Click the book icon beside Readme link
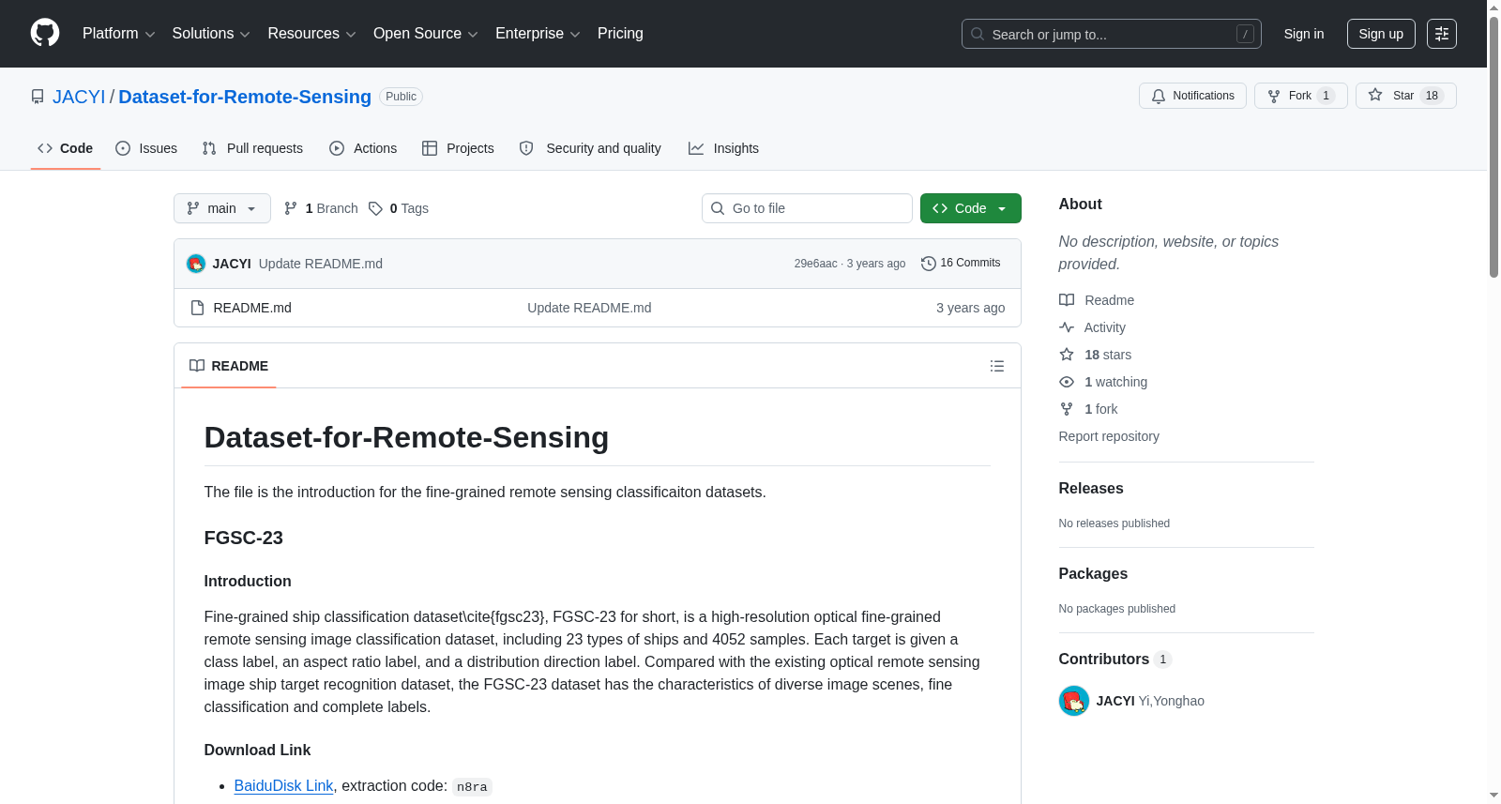The width and height of the screenshot is (1501, 804). 1067,300
